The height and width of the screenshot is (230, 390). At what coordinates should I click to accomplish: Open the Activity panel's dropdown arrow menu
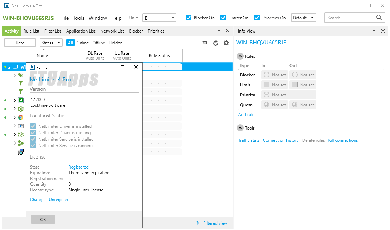pyautogui.click(x=218, y=31)
